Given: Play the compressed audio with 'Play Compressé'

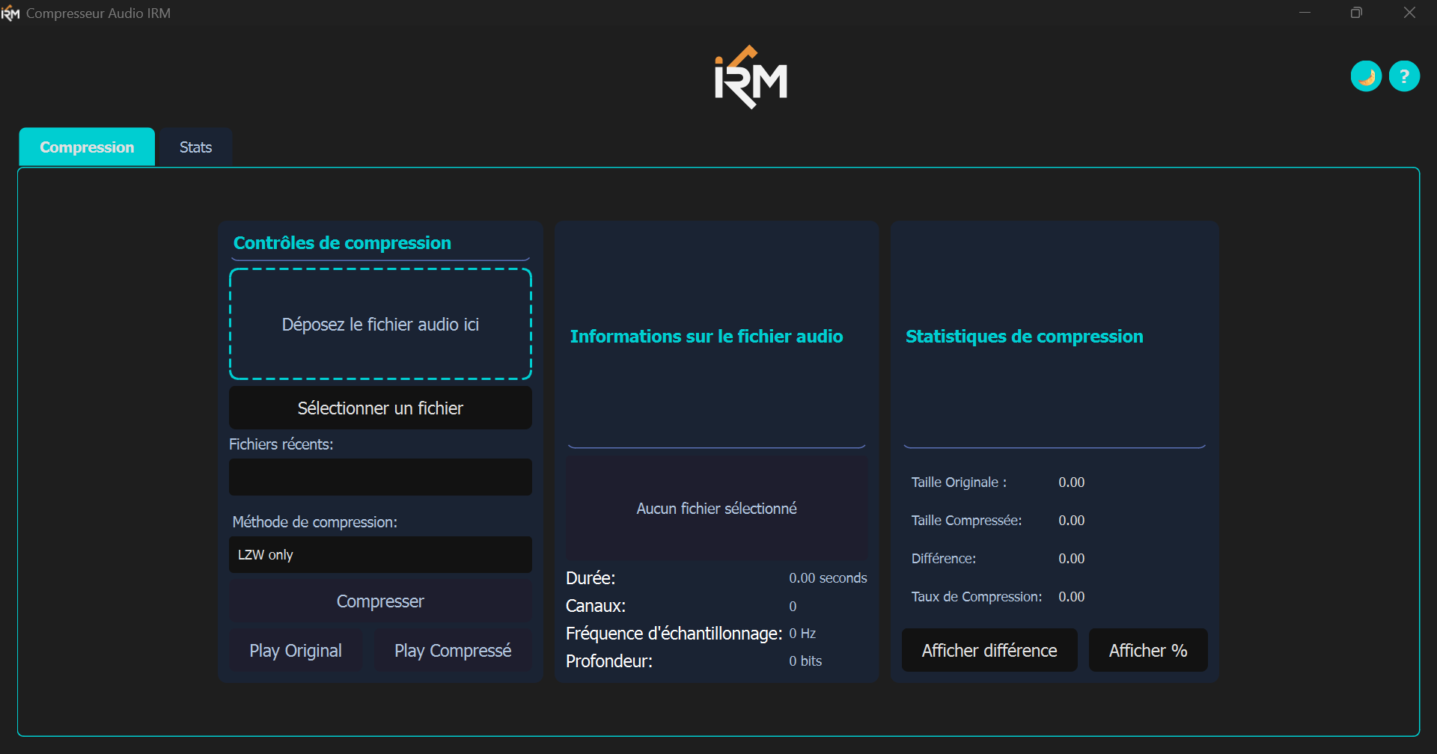Looking at the screenshot, I should 453,651.
